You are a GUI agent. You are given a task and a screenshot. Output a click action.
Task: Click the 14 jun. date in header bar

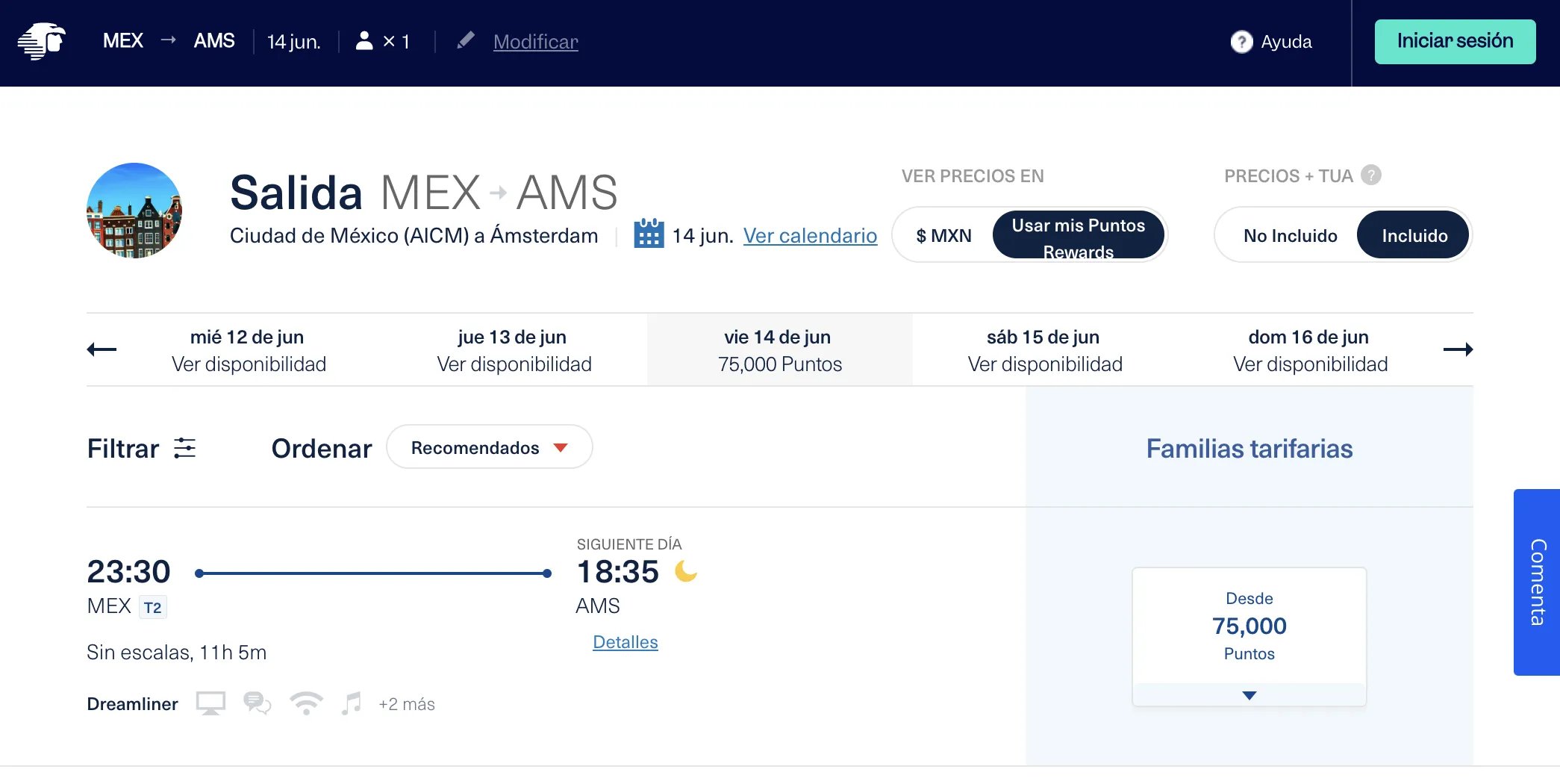[x=294, y=42]
